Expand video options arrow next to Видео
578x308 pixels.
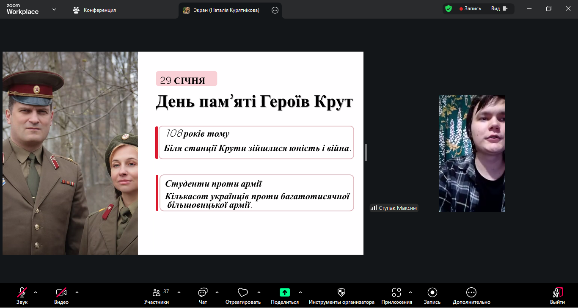click(77, 292)
